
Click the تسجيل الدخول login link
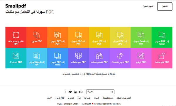[x=148, y=6]
